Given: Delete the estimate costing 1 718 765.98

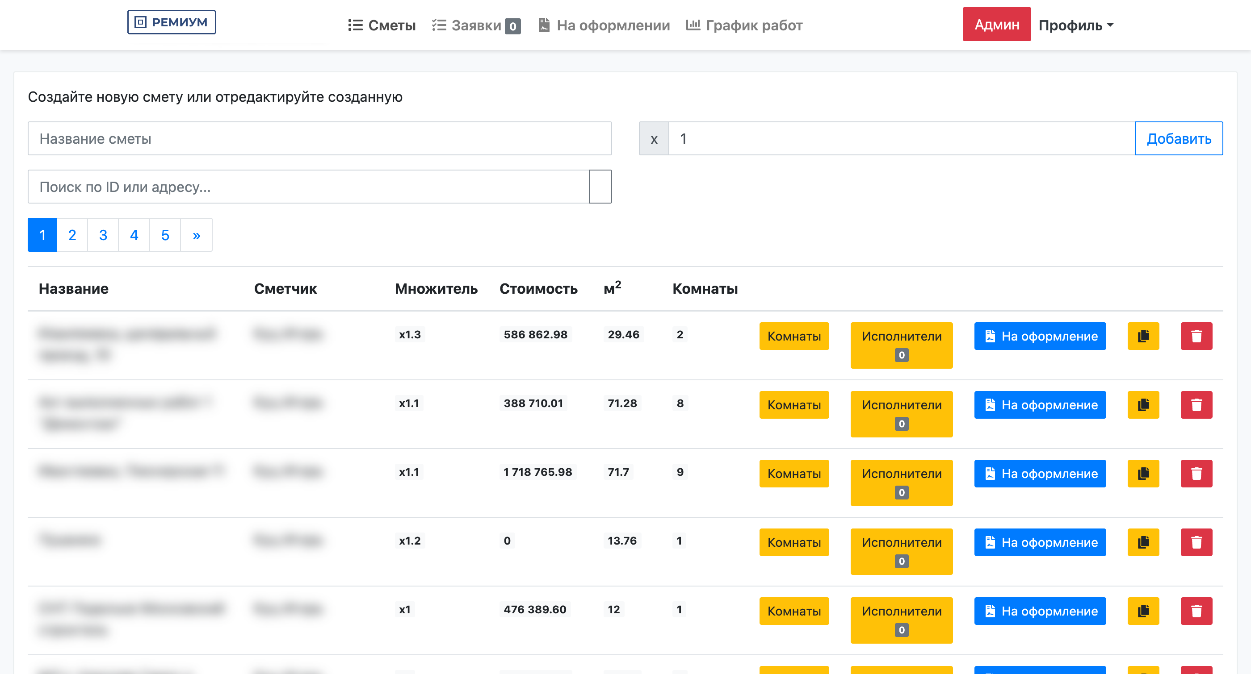Looking at the screenshot, I should point(1196,474).
